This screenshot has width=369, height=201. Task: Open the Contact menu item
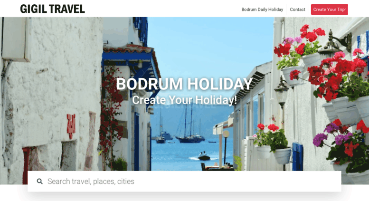[x=297, y=10]
